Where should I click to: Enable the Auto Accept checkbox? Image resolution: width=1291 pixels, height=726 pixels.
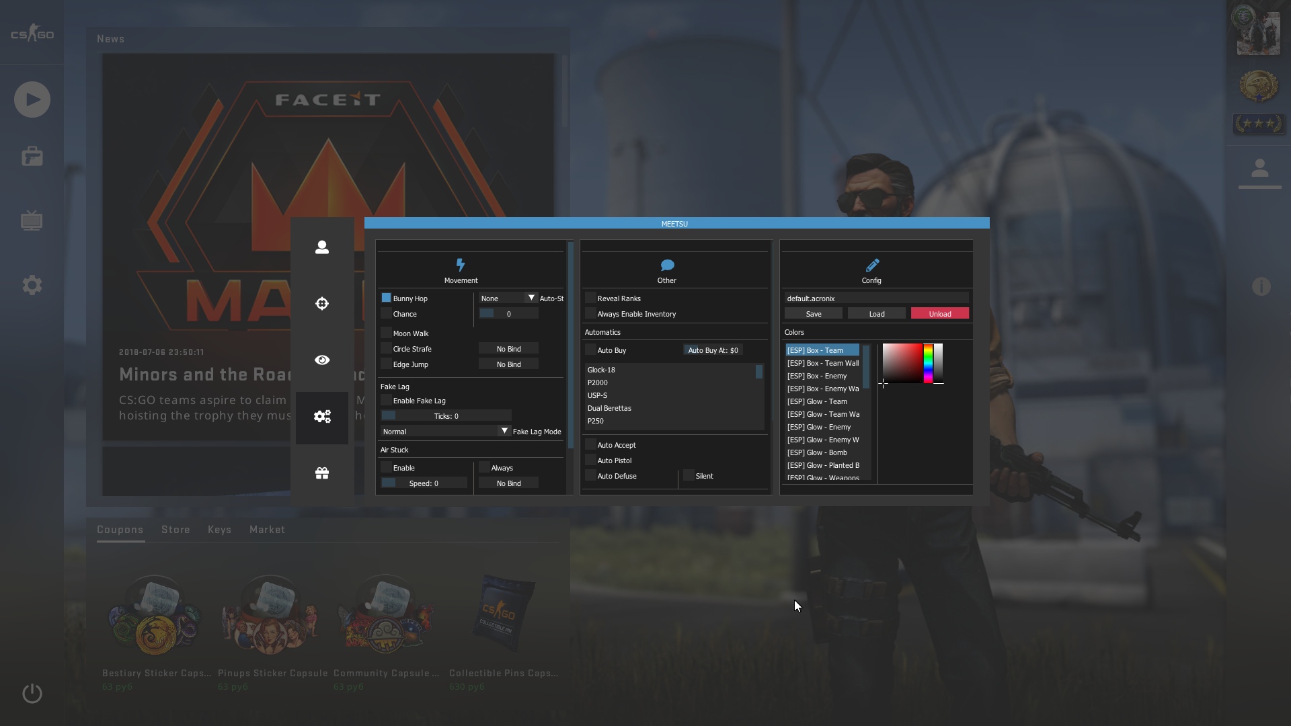click(x=590, y=444)
